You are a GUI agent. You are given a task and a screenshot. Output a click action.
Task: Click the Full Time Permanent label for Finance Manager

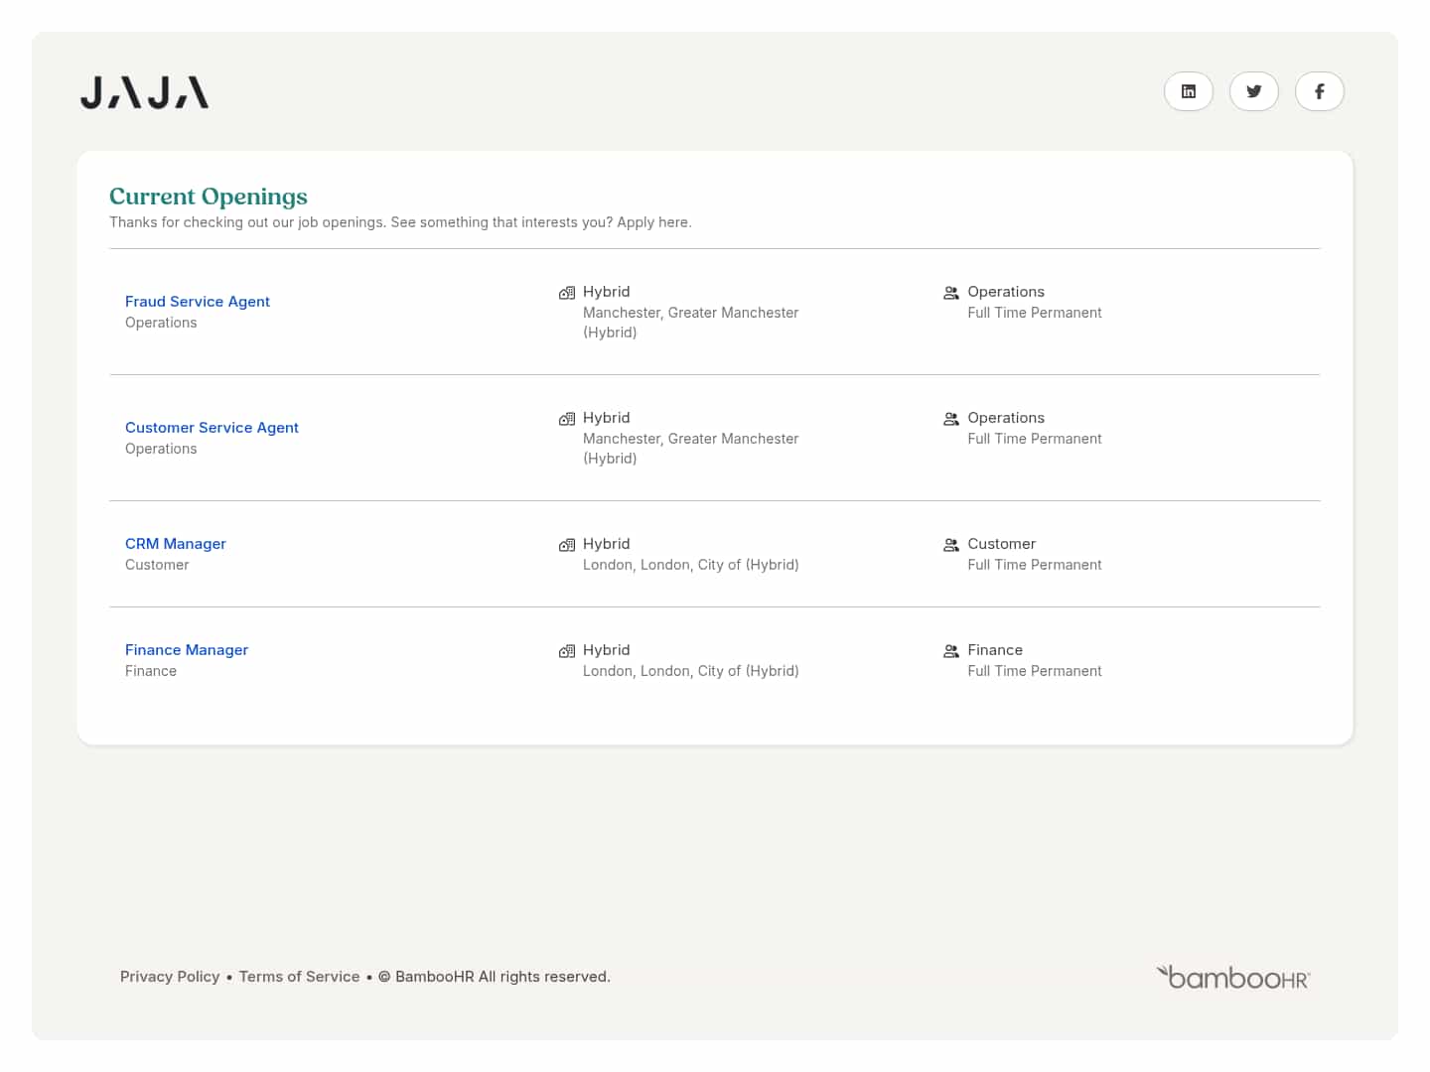click(1035, 671)
